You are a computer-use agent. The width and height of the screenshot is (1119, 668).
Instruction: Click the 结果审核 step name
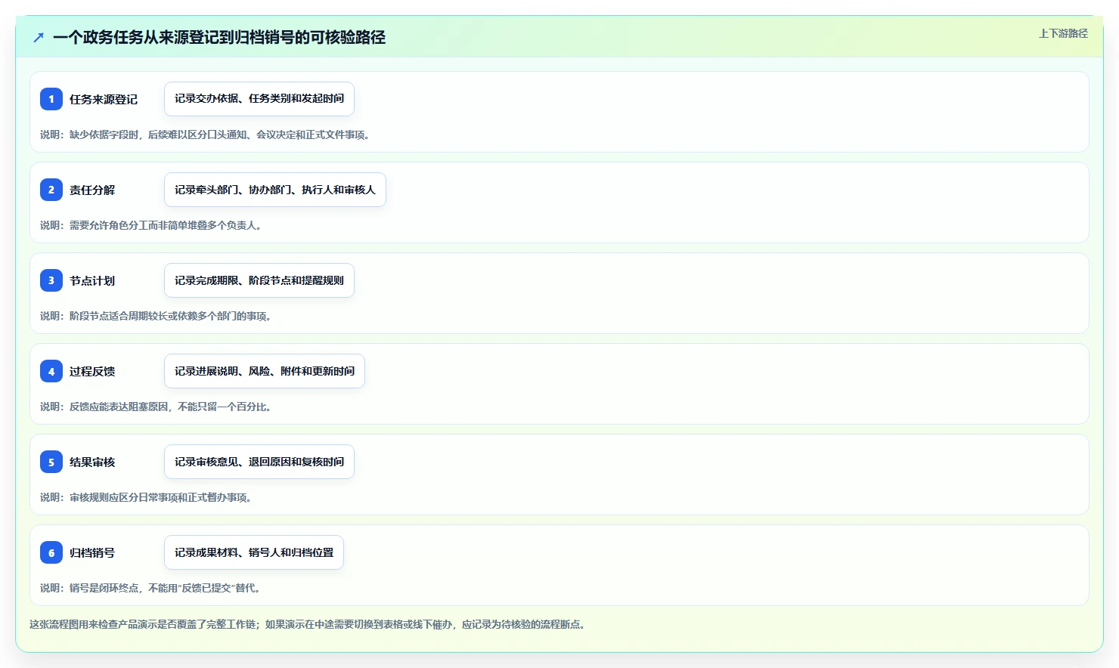pyautogui.click(x=92, y=462)
